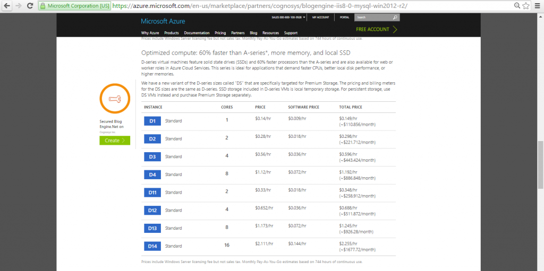Open the Chrome hamburger menu

pyautogui.click(x=537, y=6)
